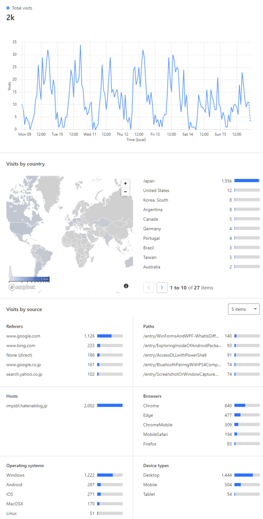The image size is (263, 519).
Task: Filter by referer www.google.com
Action: point(23,336)
